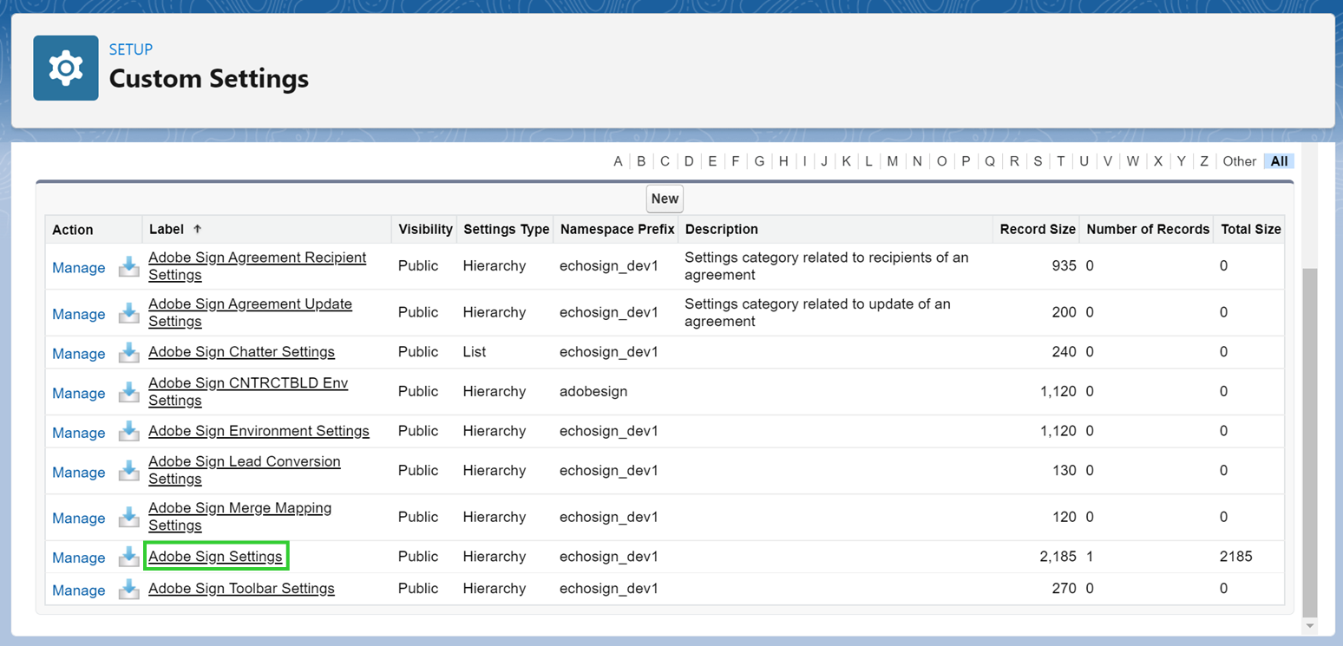Click Manage for Adobe Sign Settings
This screenshot has height=646, width=1343.
click(x=78, y=558)
